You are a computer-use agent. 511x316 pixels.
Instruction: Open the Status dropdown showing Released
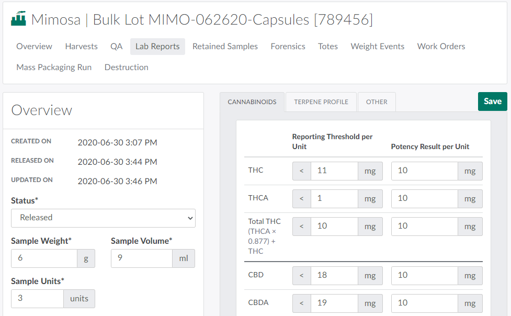tap(103, 218)
